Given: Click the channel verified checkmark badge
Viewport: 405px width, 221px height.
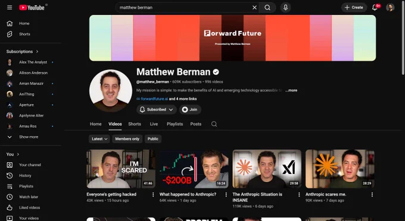Looking at the screenshot, I should (x=216, y=72).
